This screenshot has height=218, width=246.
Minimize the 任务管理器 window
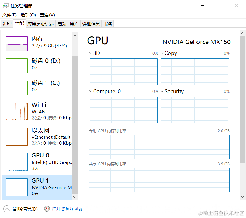pos(202,6)
